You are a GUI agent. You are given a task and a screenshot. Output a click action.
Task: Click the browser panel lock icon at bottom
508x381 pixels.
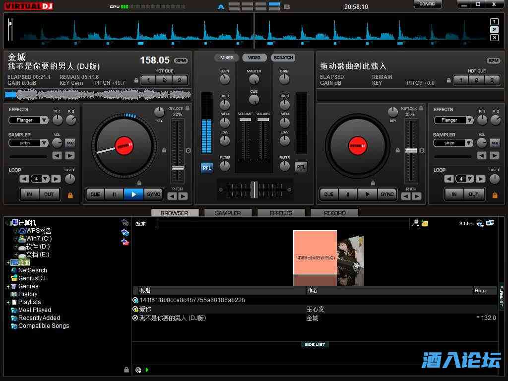tap(127, 370)
